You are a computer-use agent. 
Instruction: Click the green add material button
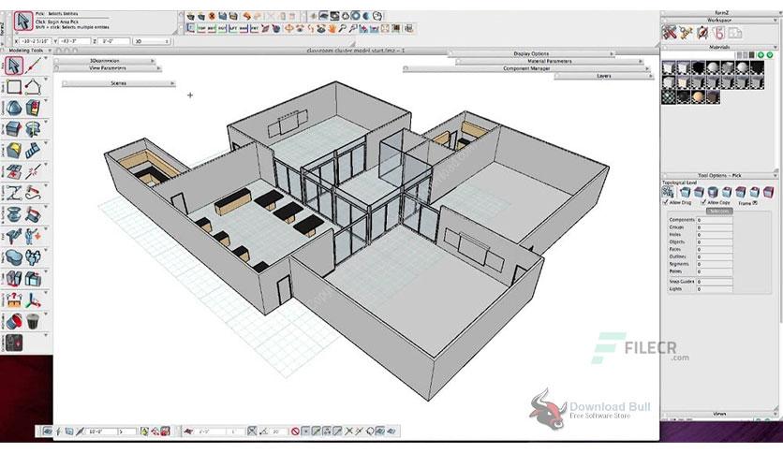(x=761, y=55)
